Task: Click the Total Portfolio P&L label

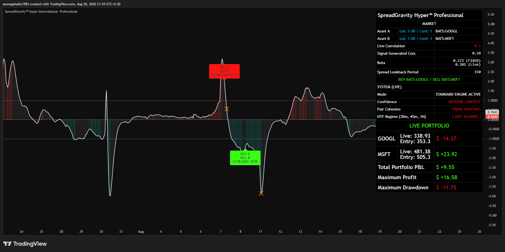Action: click(401, 167)
